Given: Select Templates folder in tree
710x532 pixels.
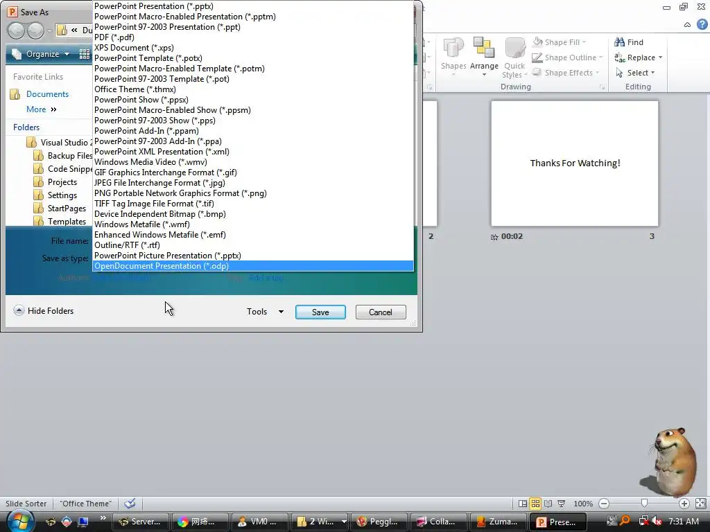Looking at the screenshot, I should [67, 221].
